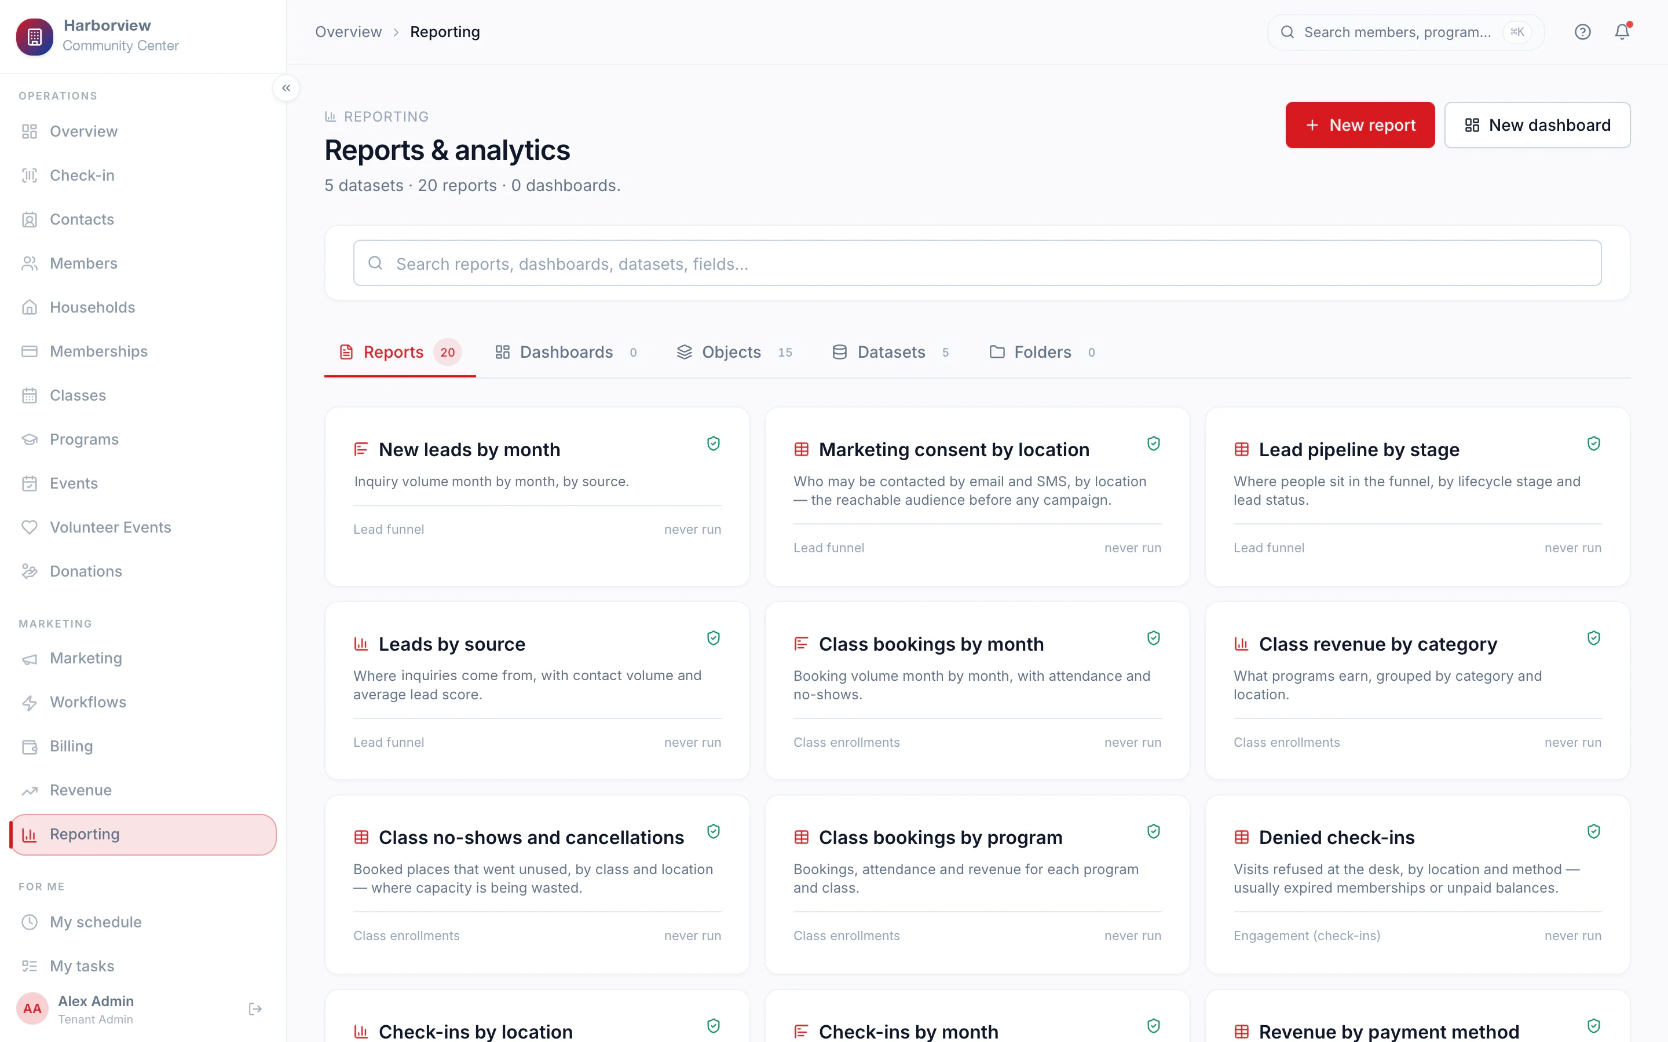Click the Billing wallet icon
1668x1042 pixels.
pos(30,746)
